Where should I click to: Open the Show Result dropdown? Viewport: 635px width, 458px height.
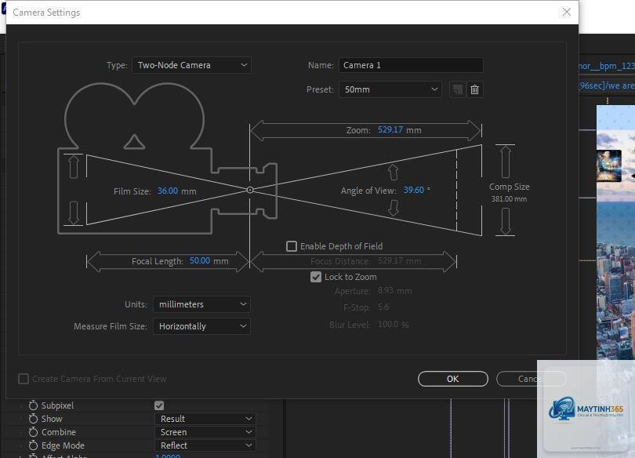pyautogui.click(x=205, y=419)
